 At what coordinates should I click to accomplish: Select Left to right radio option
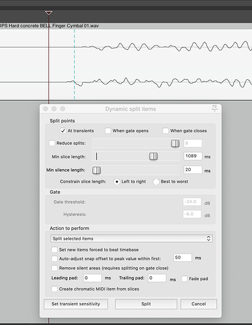coord(117,181)
